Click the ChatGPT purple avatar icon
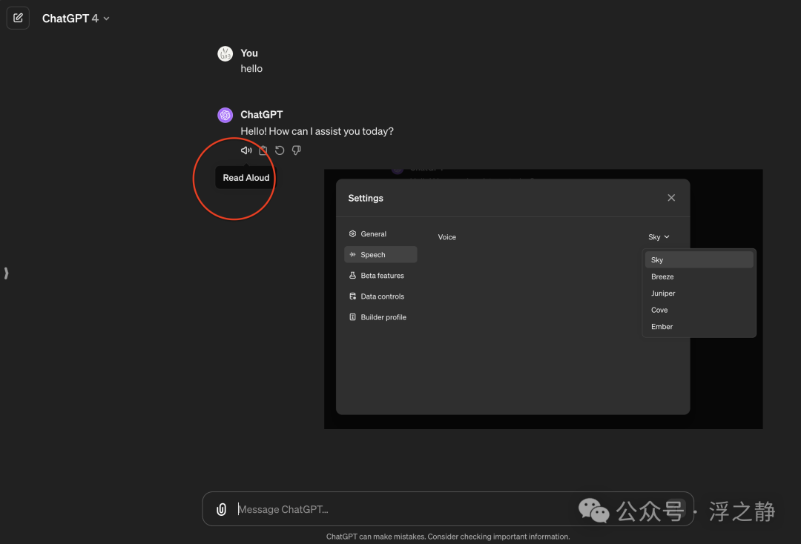The image size is (801, 544). [225, 116]
